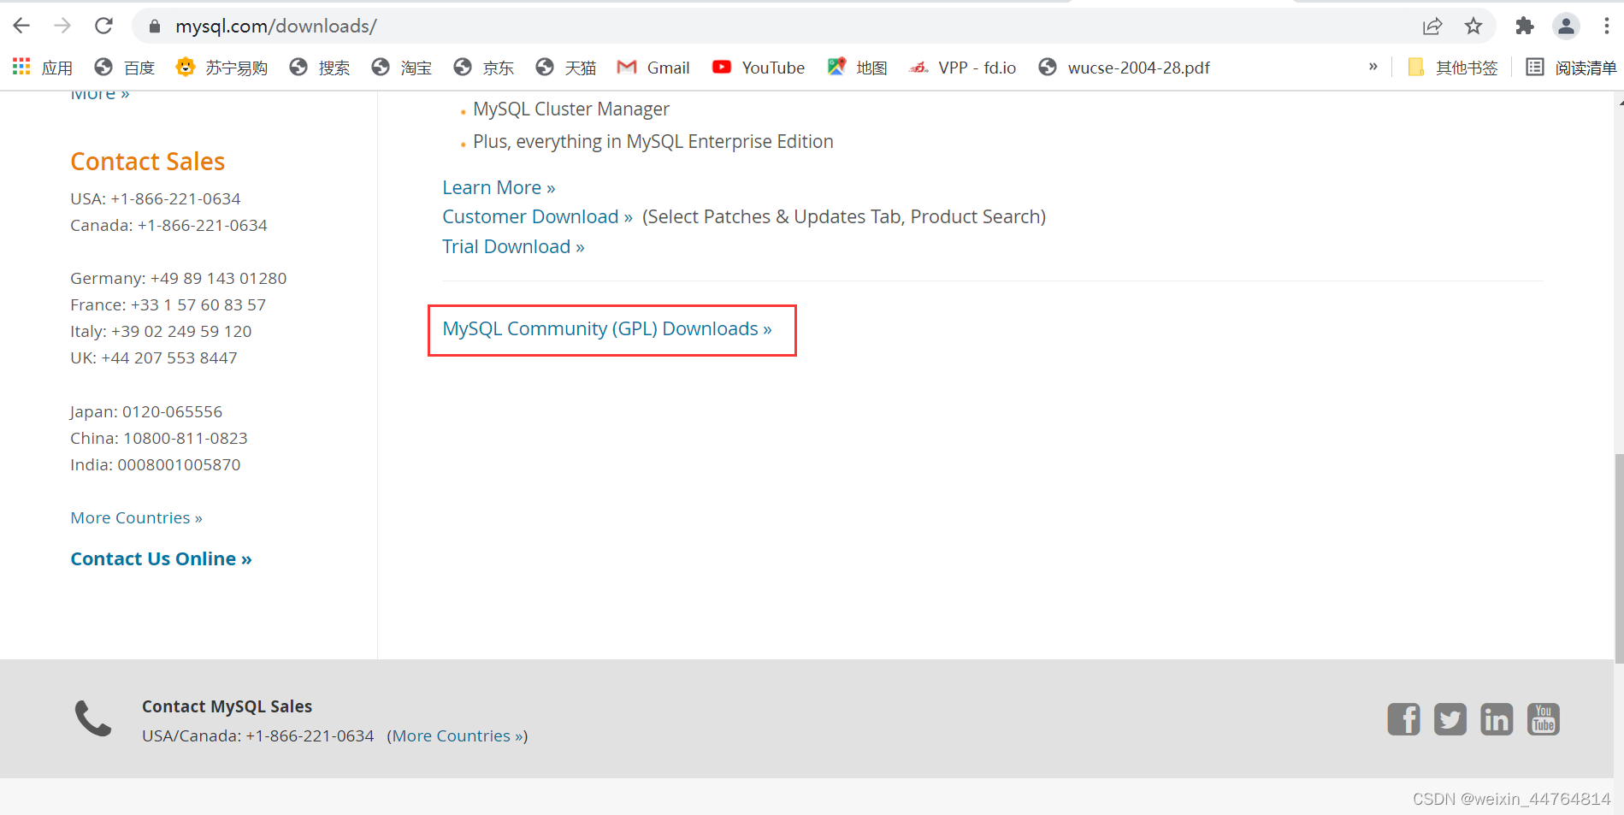Click the lock icon in the address bar

click(155, 27)
